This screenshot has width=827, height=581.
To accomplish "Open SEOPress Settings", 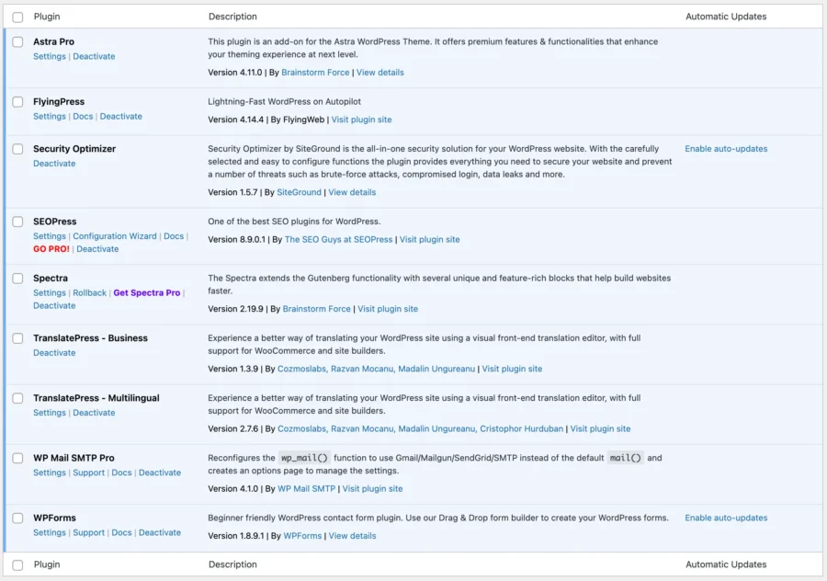I will click(50, 236).
